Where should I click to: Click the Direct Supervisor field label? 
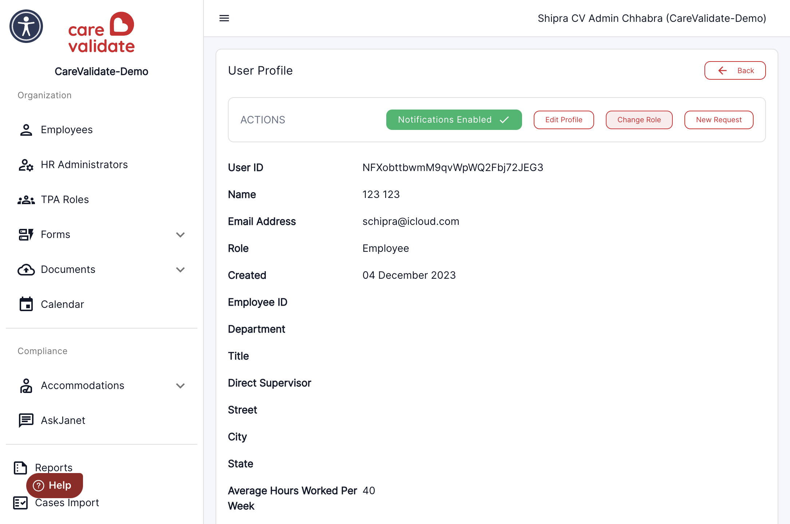[269, 383]
